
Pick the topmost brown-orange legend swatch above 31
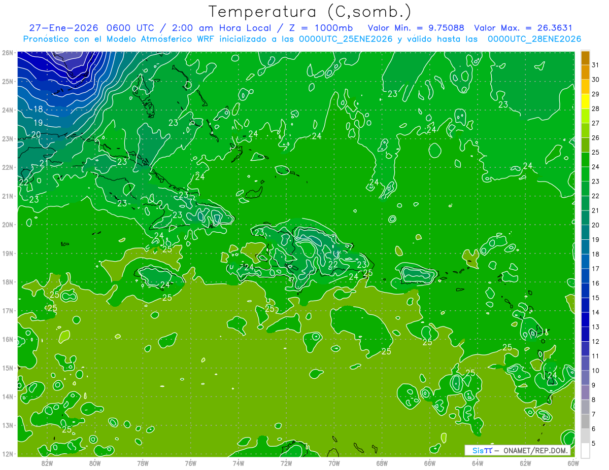[585, 58]
